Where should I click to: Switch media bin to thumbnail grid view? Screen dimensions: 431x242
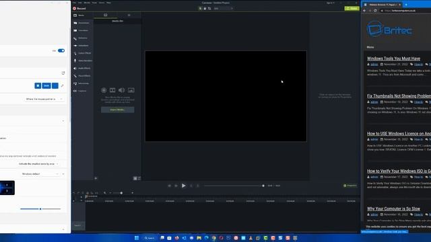135,178
